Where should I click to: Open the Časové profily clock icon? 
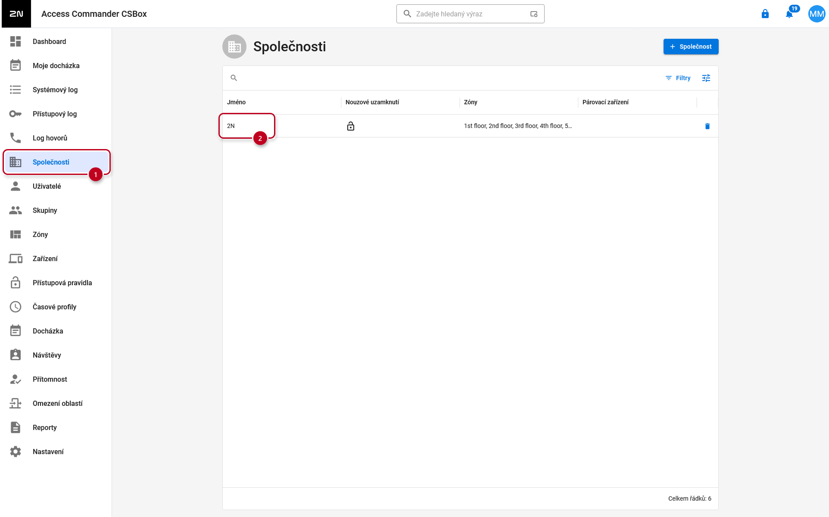[16, 307]
